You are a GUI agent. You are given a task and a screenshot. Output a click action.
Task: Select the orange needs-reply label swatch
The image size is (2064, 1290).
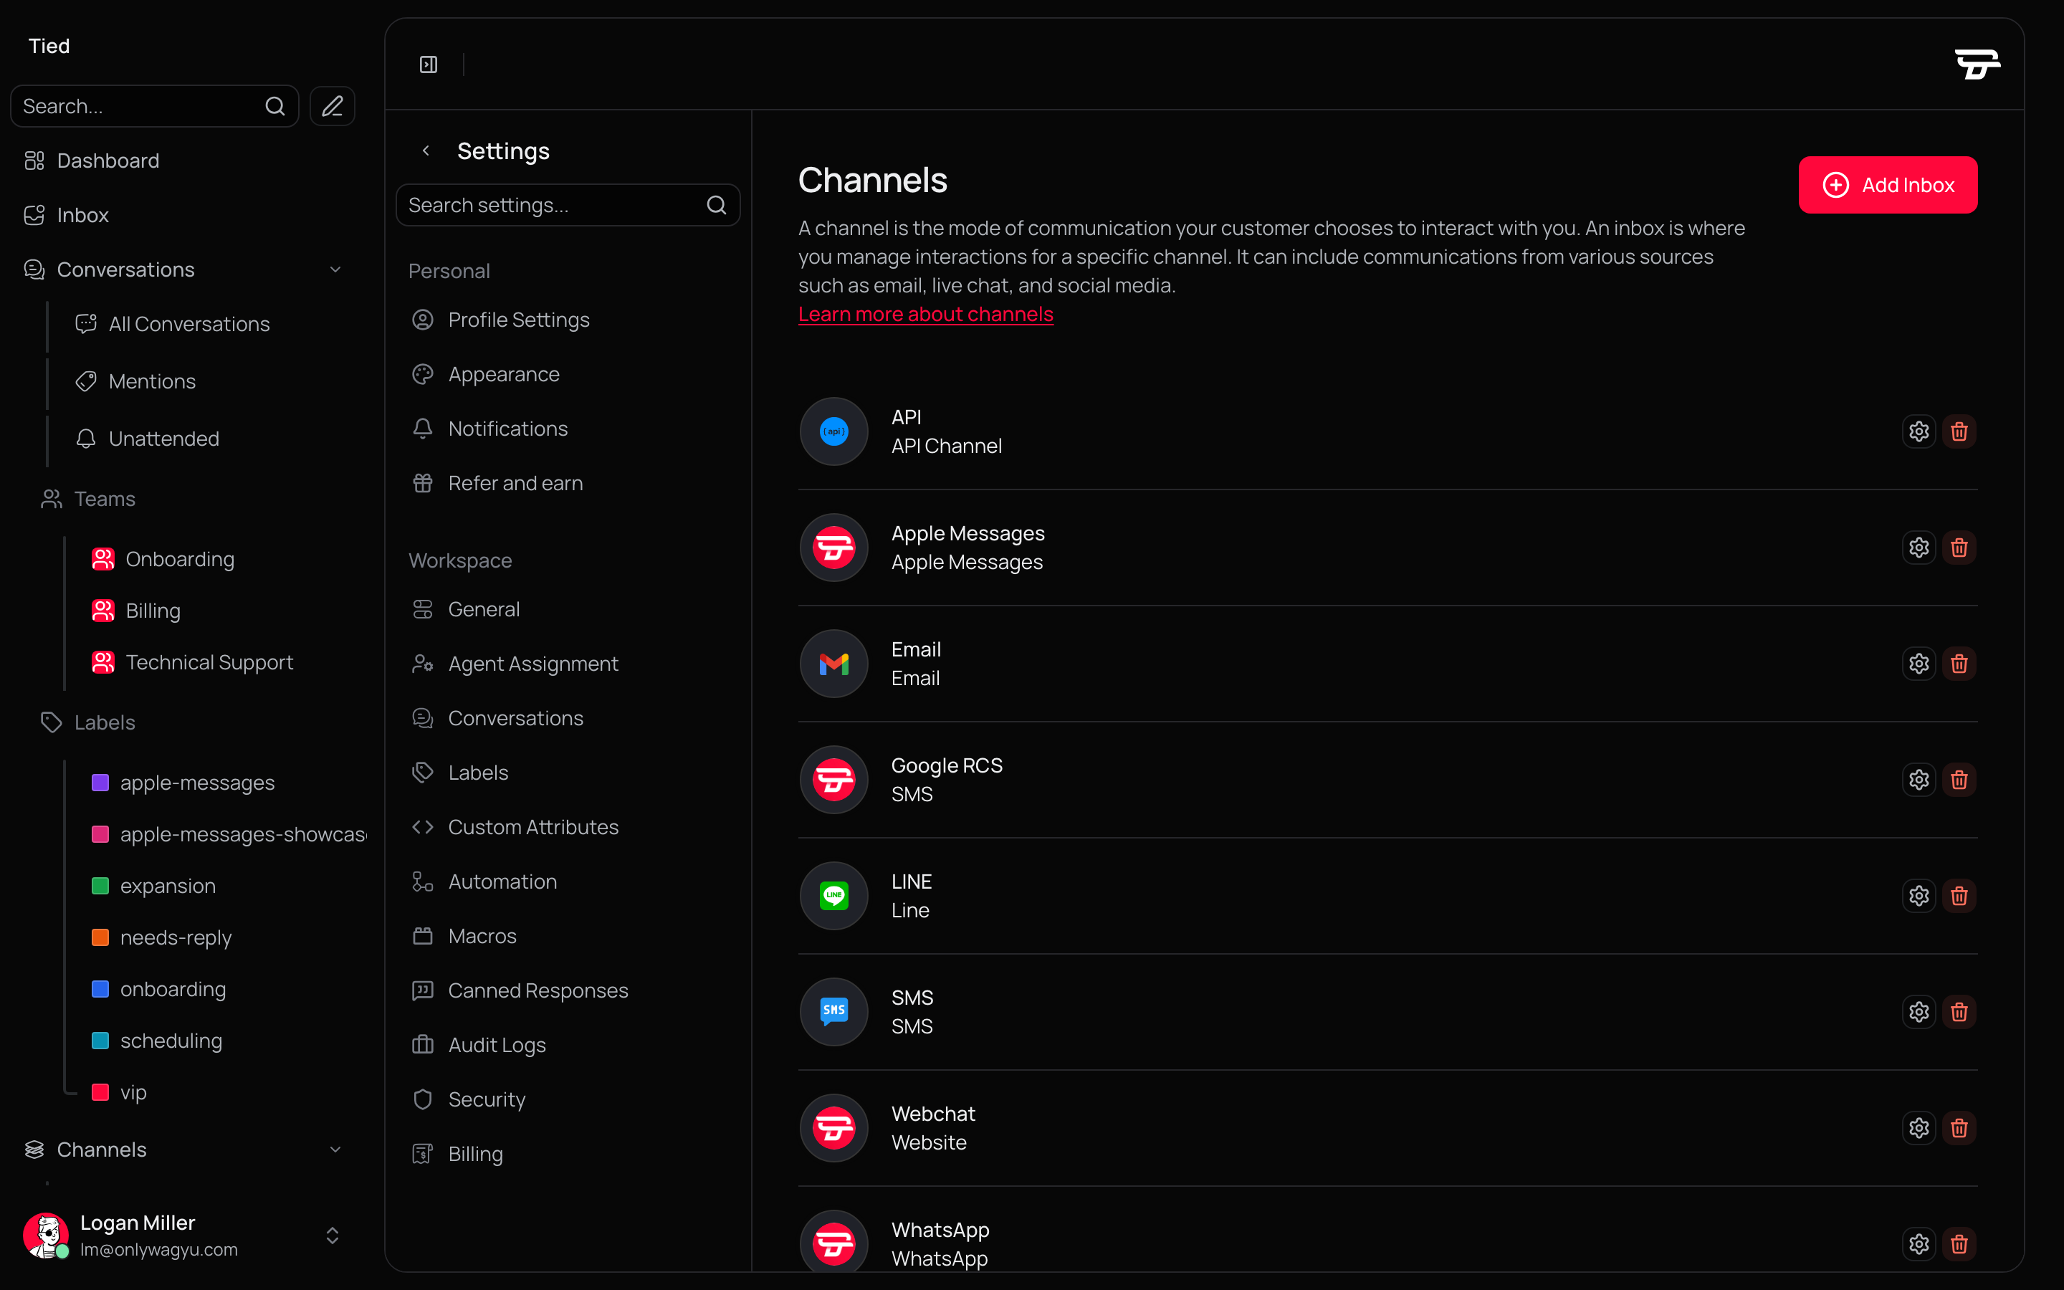tap(100, 937)
